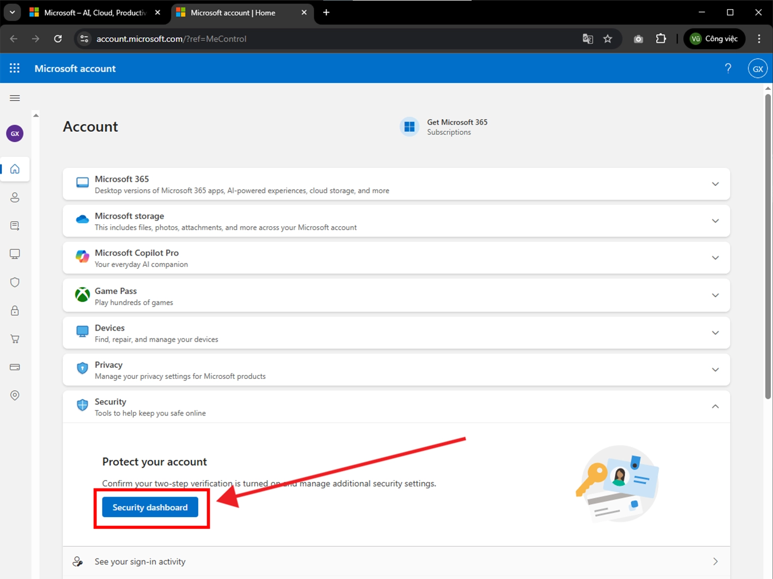Click the Help question mark icon

coord(728,68)
